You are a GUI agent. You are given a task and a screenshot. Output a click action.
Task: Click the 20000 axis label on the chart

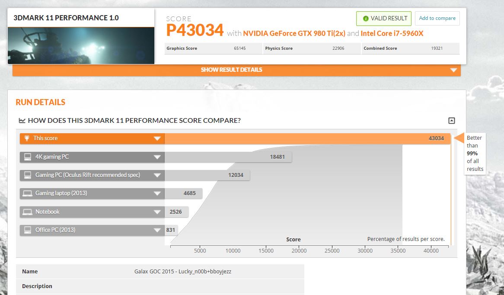point(299,250)
